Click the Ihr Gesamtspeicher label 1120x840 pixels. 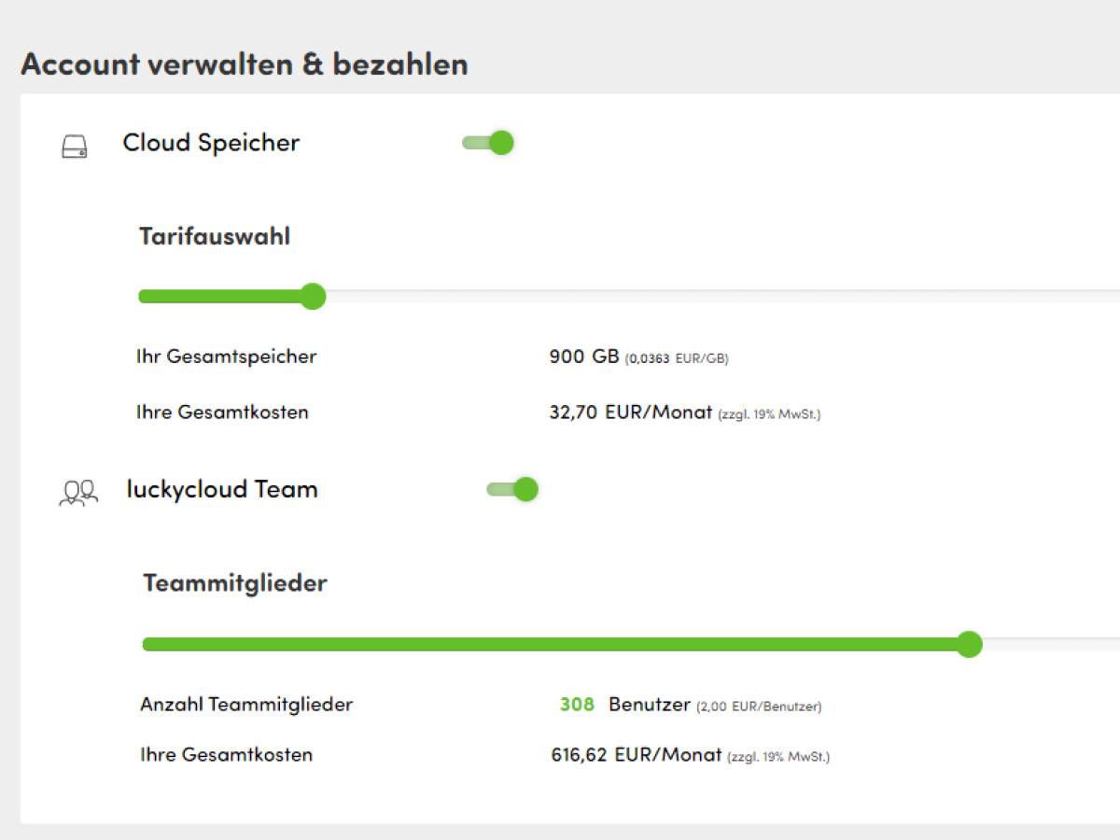227,357
